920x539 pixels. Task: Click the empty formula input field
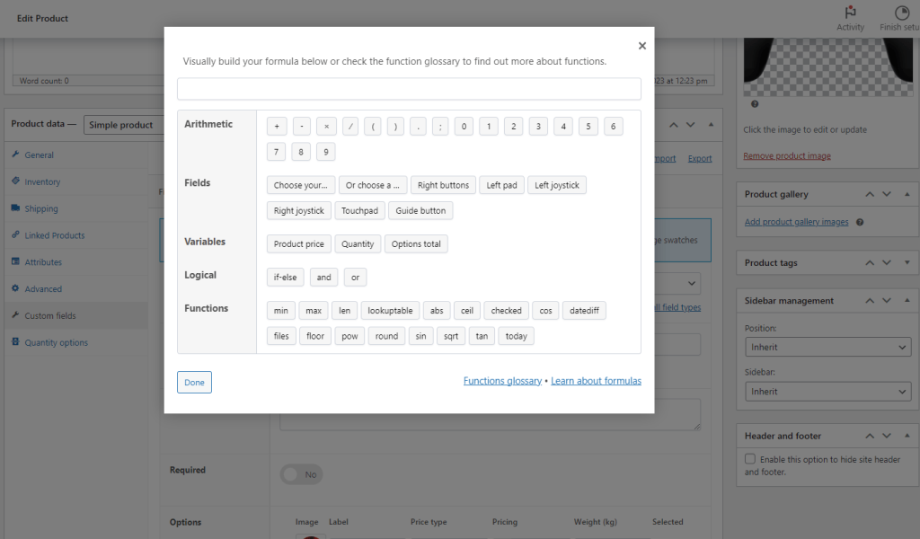click(409, 88)
